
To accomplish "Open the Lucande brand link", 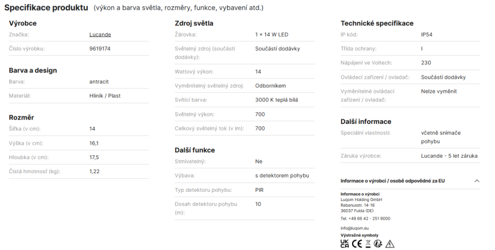I will pos(100,35).
